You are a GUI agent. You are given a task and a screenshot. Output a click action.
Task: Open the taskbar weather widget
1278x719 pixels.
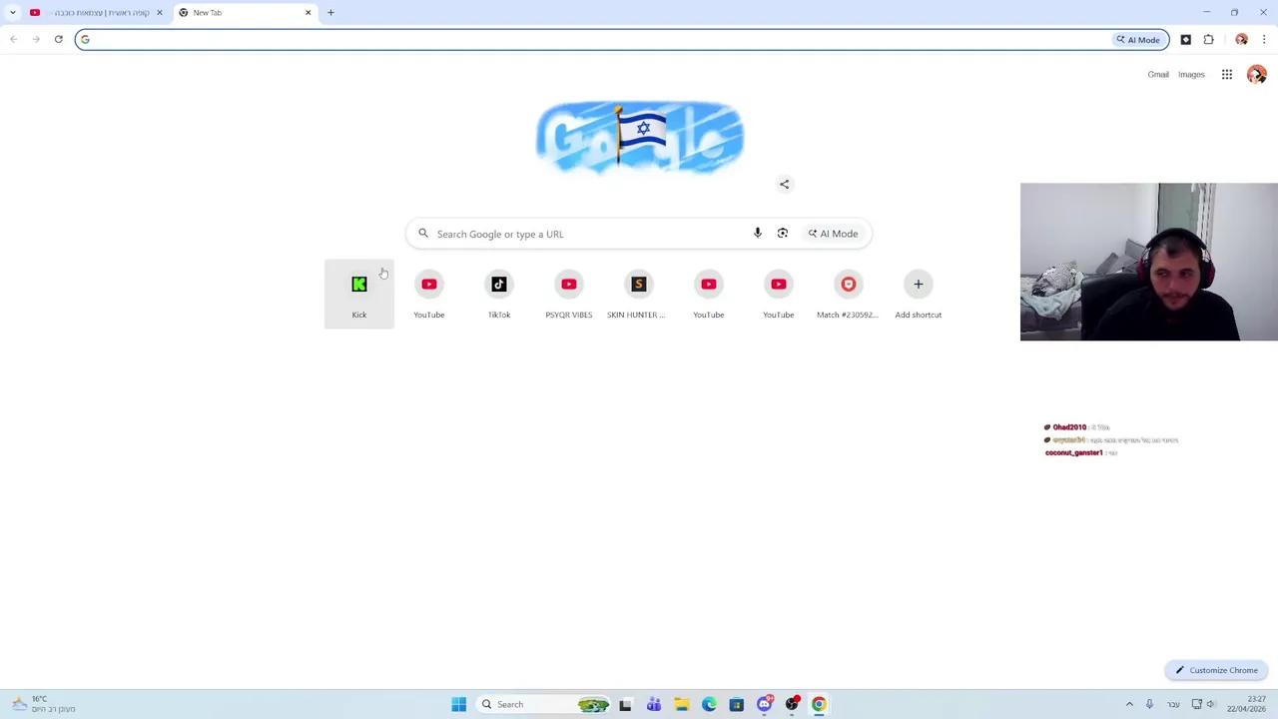pos(42,704)
